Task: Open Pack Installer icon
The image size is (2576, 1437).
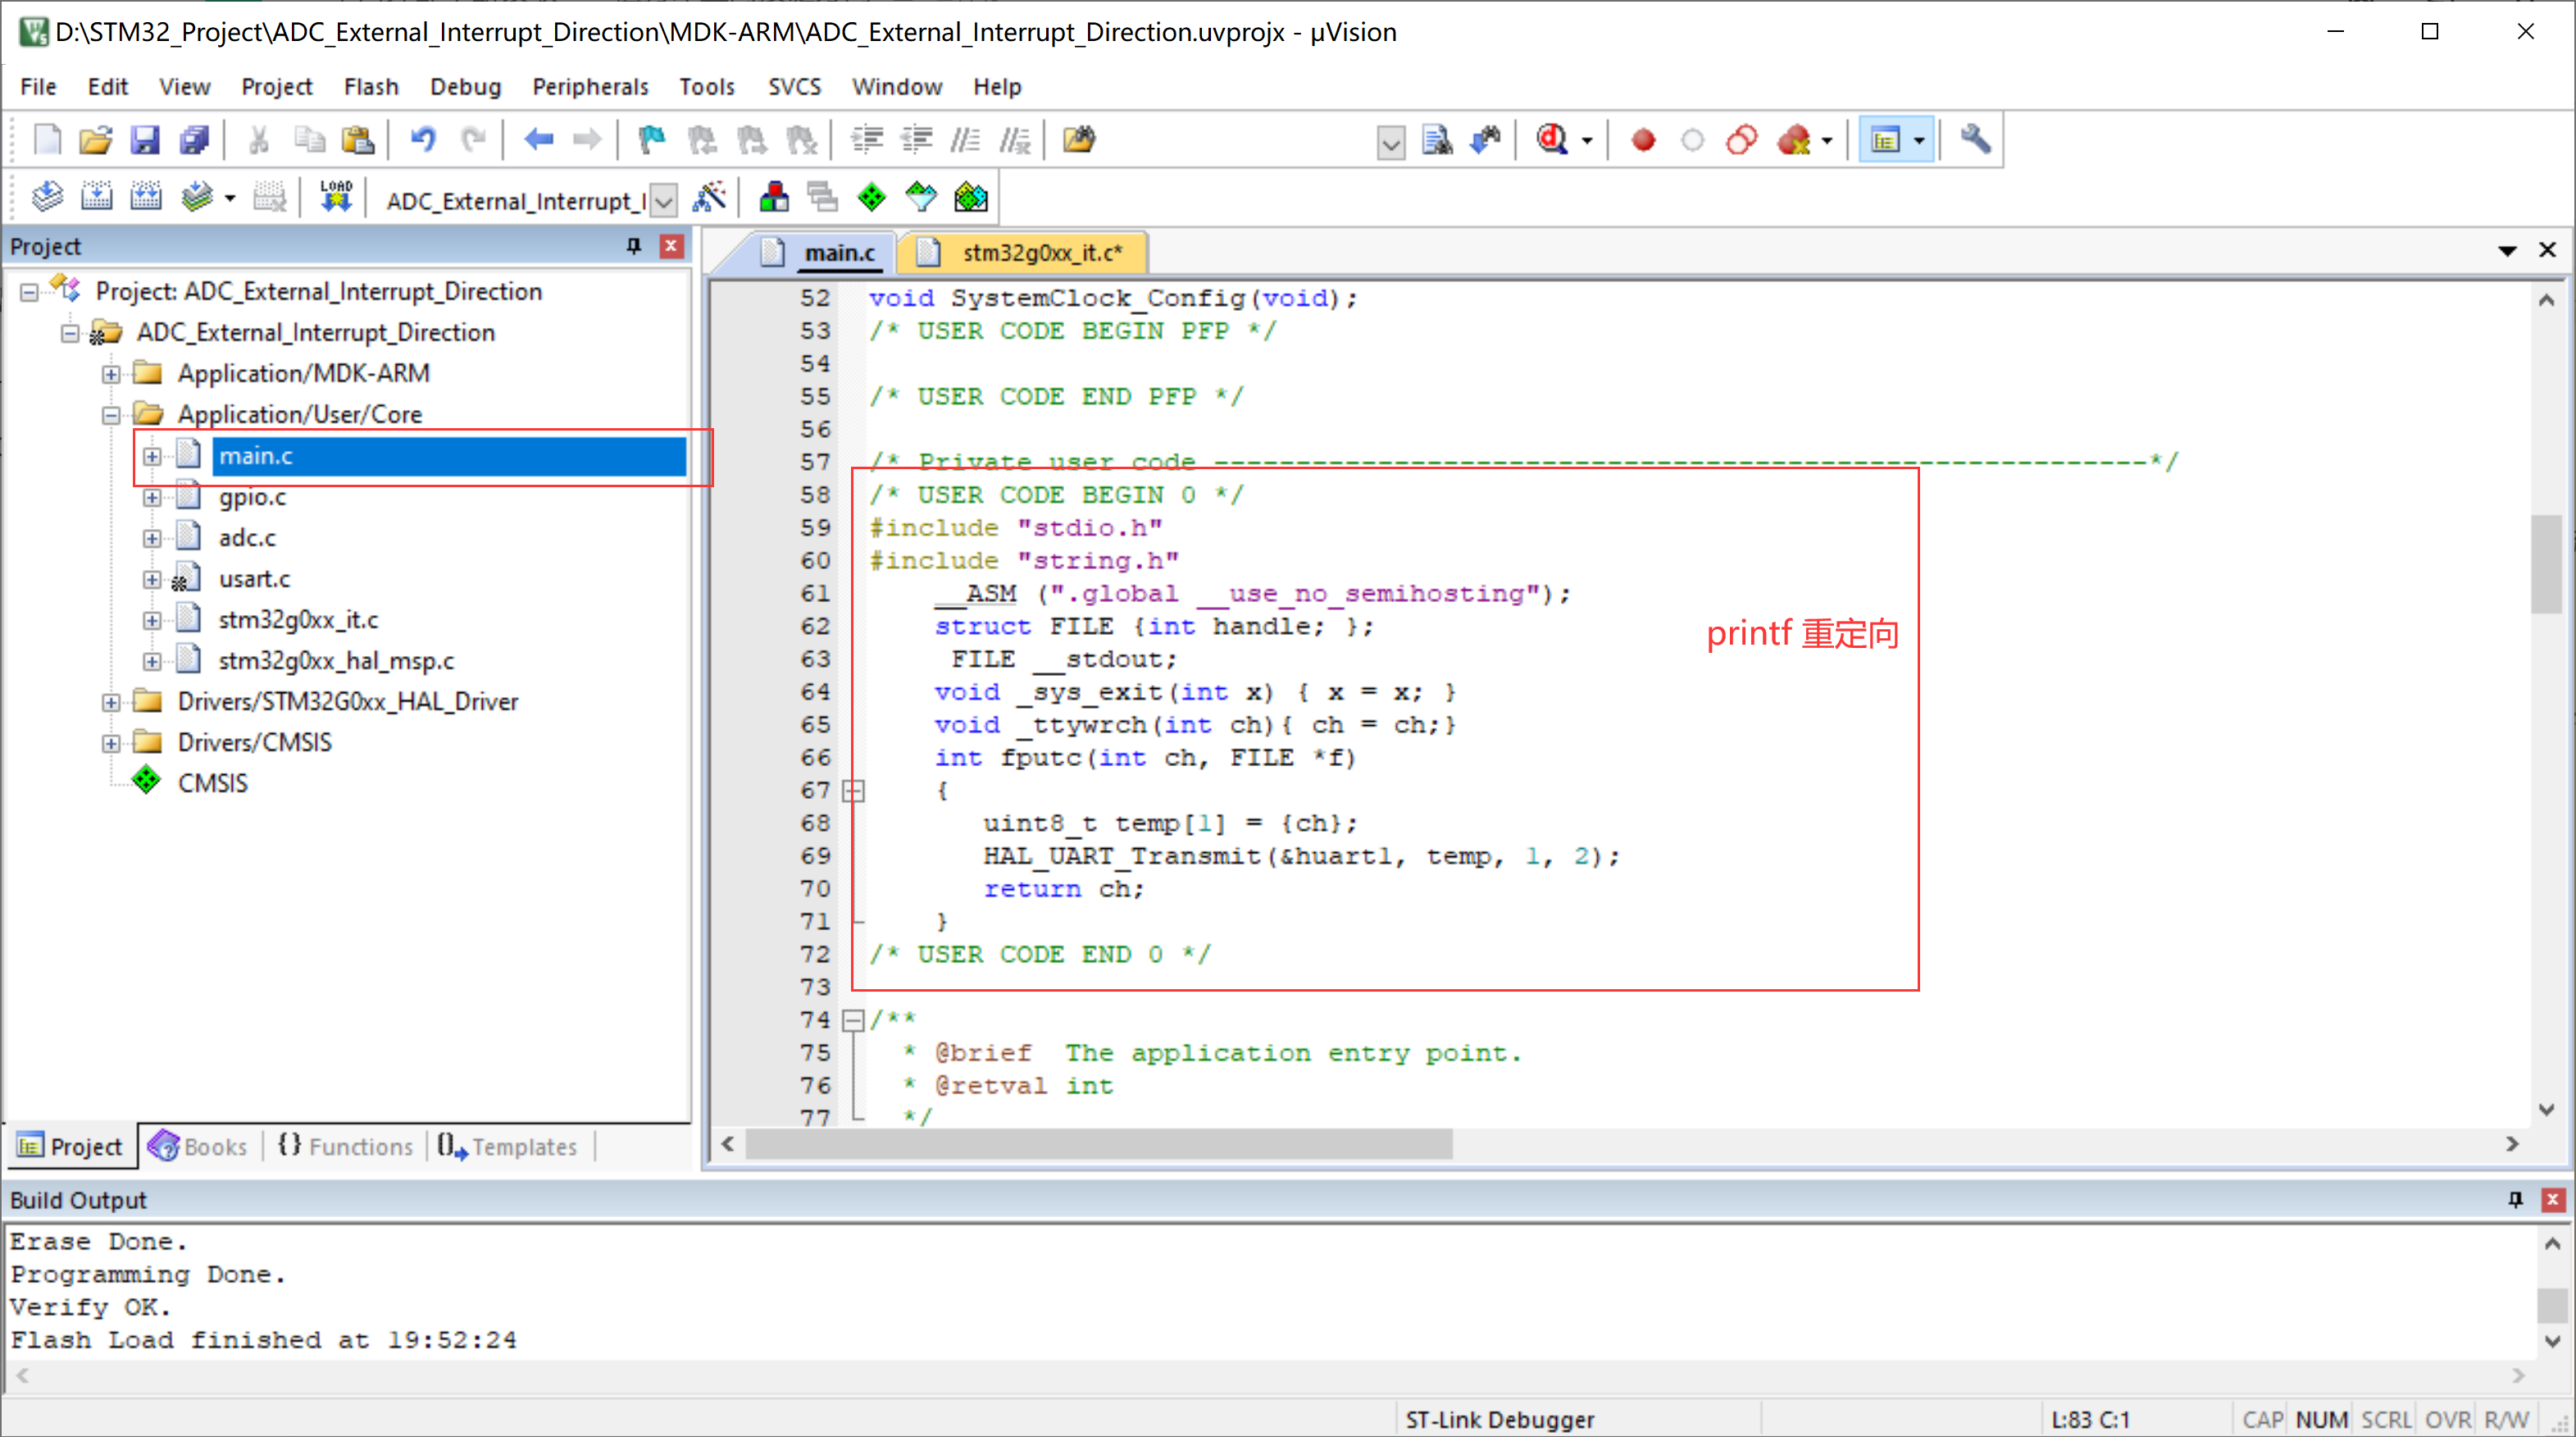Action: click(x=970, y=197)
